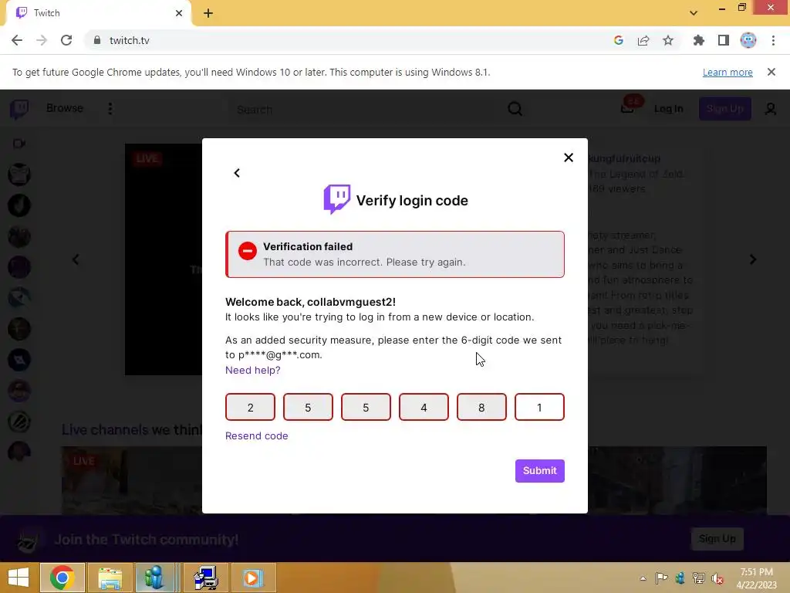The image size is (790, 593).
Task: Click Sign Up in Twitch header
Action: 725,109
